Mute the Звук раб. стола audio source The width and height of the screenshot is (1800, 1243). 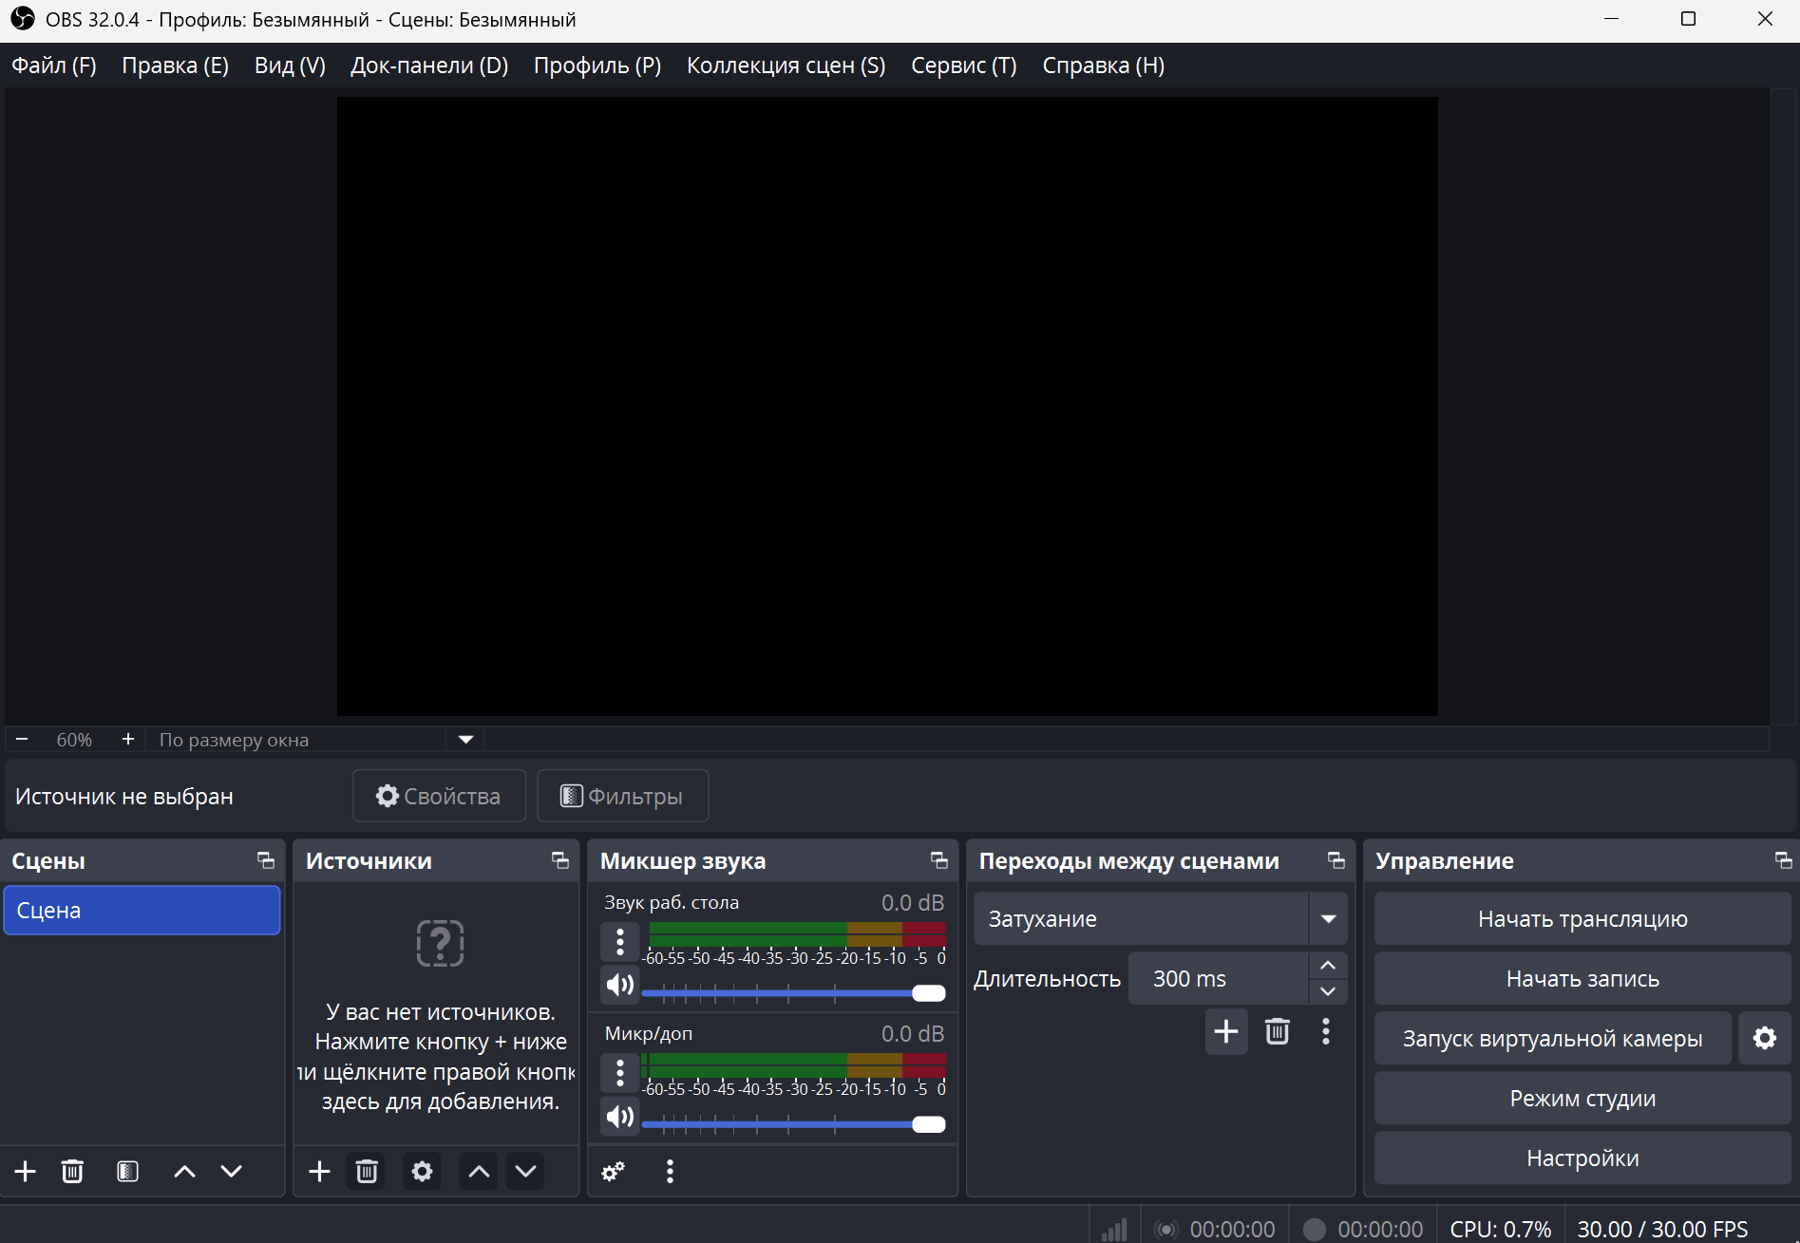pos(618,985)
